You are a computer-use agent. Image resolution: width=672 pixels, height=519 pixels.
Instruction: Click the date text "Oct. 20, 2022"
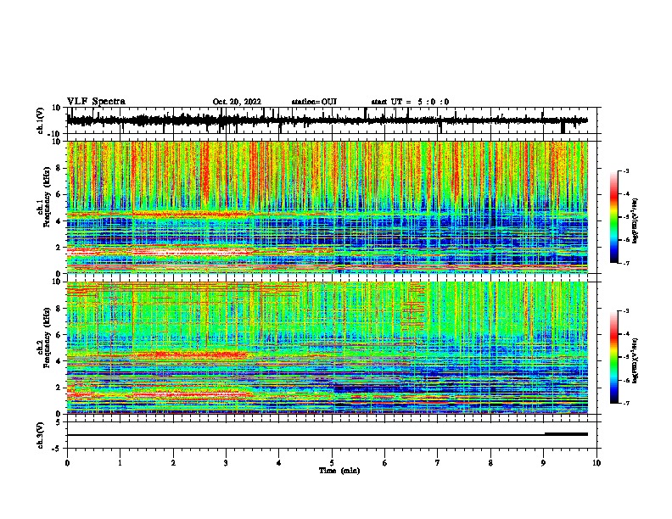(x=237, y=102)
